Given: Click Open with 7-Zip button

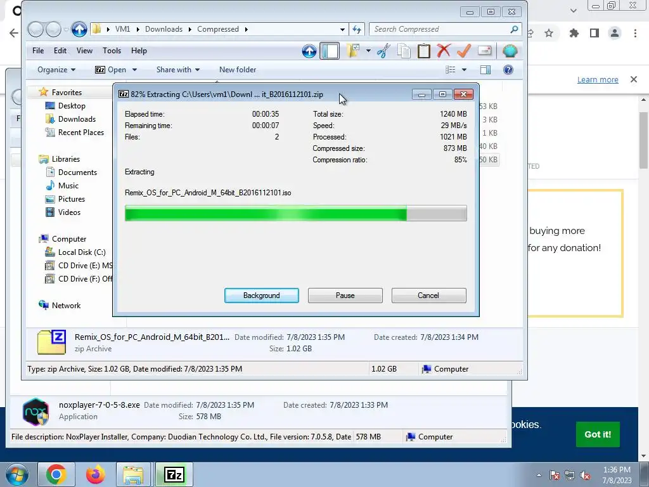Looking at the screenshot, I should (x=110, y=70).
